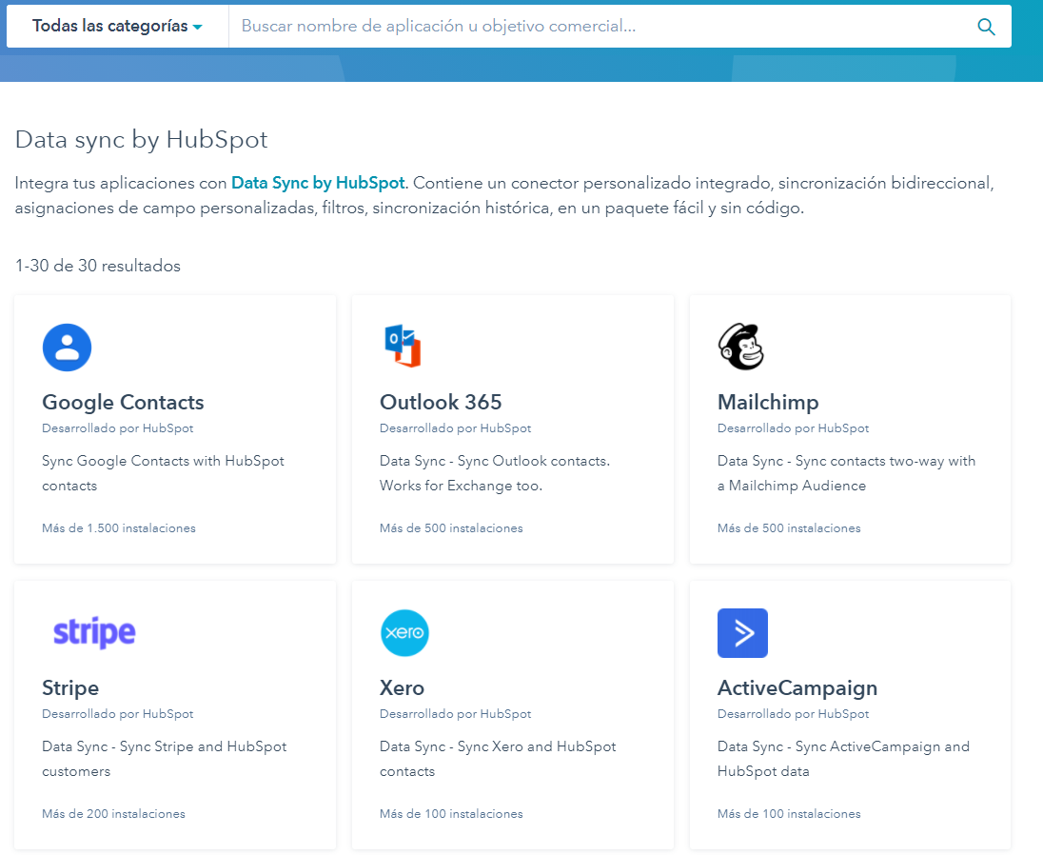Click 'Desarrollado por HubSpot' under ActiveCampaign

click(794, 714)
